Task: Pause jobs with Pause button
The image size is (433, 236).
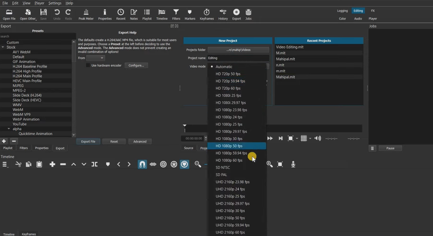Action: (390, 148)
